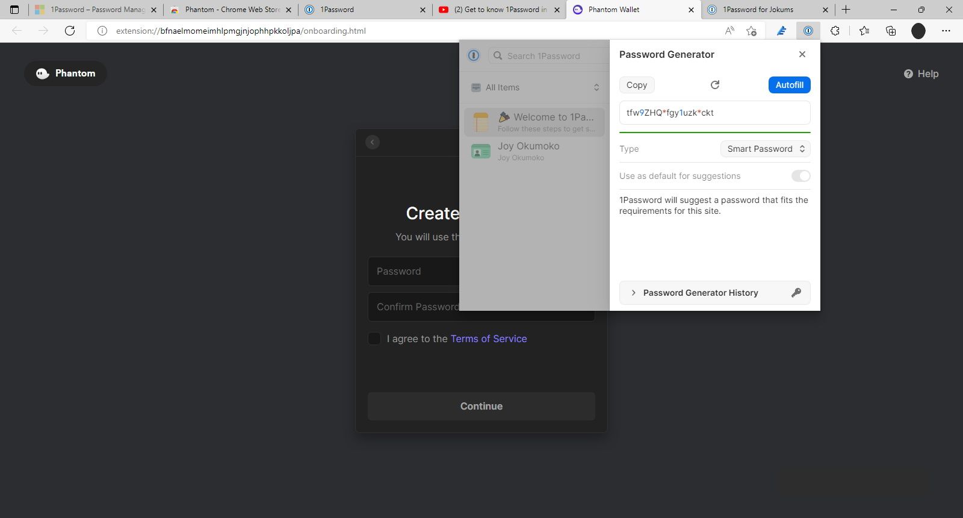The image size is (963, 518).
Task: Open the Help link
Action: pyautogui.click(x=921, y=73)
